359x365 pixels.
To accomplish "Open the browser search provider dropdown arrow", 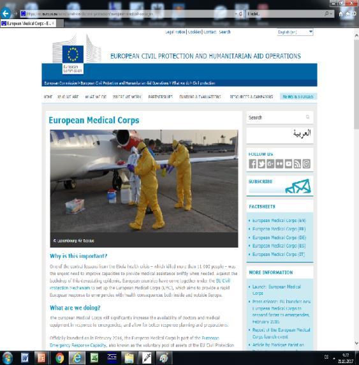I will point(331,14).
